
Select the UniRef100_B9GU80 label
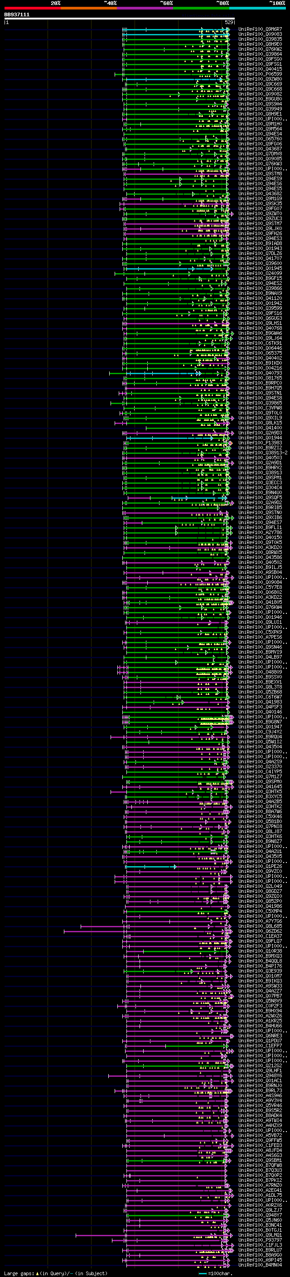point(260,99)
